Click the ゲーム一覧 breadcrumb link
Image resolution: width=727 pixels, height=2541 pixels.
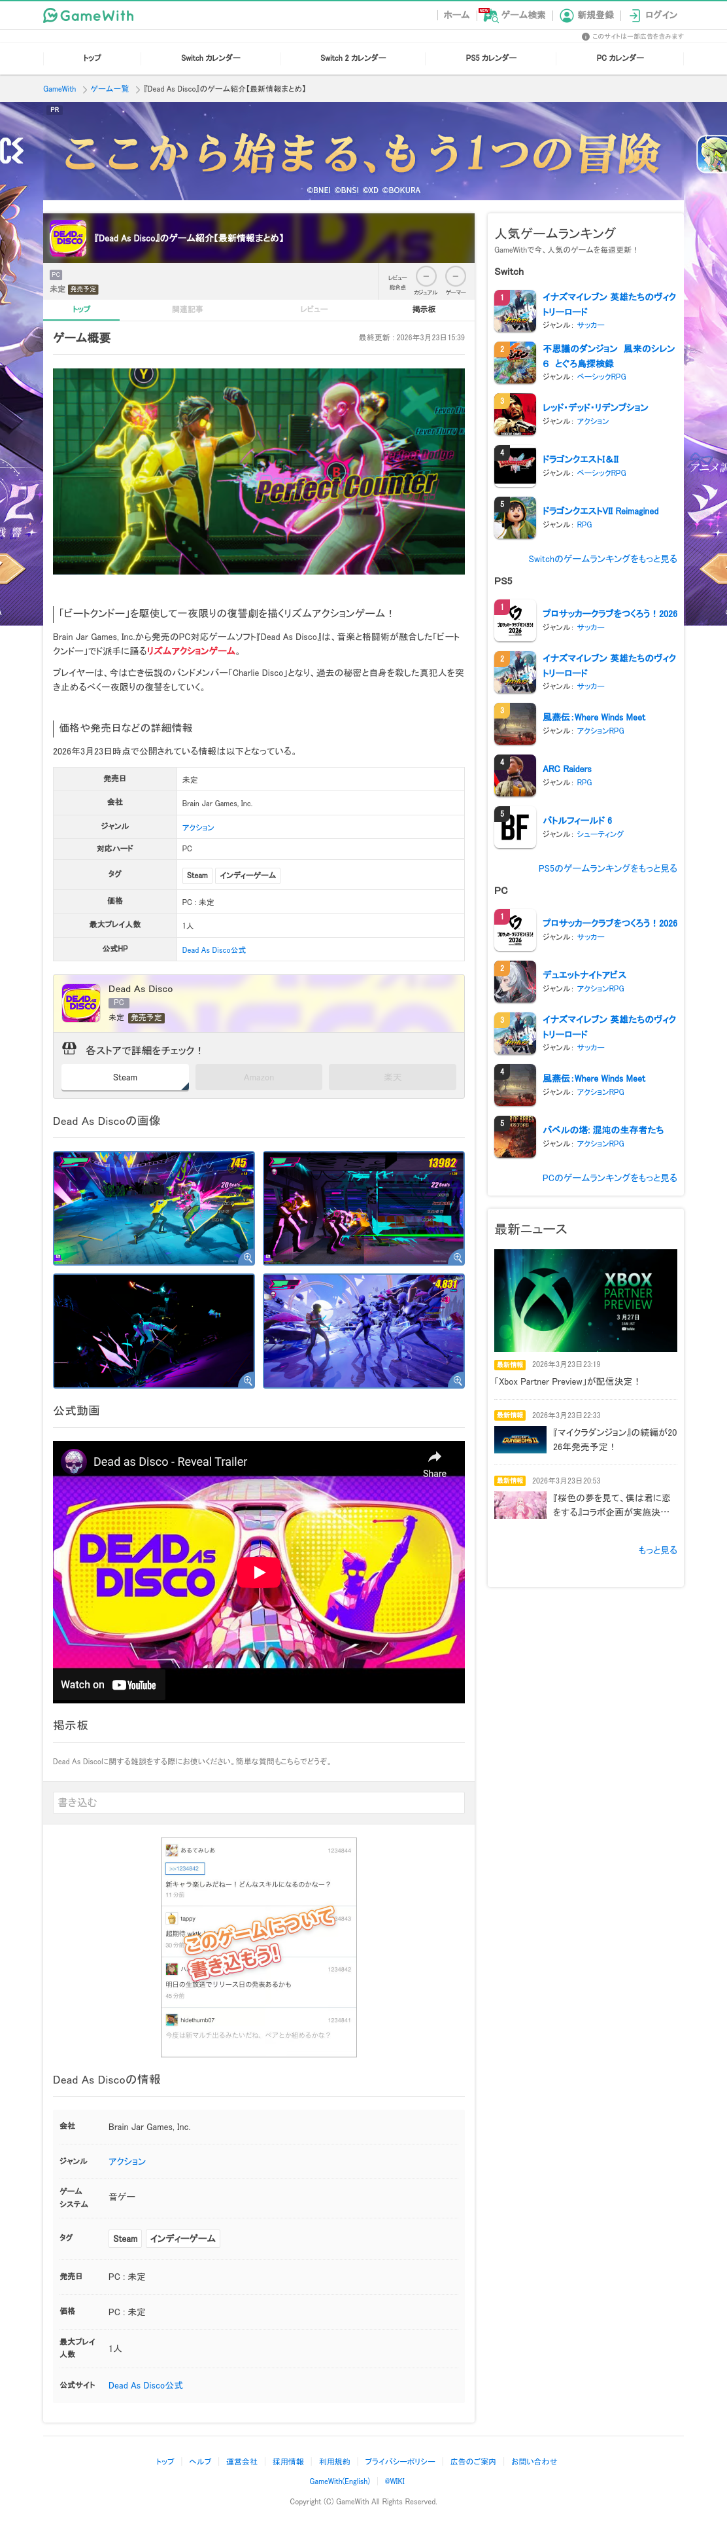pos(109,89)
